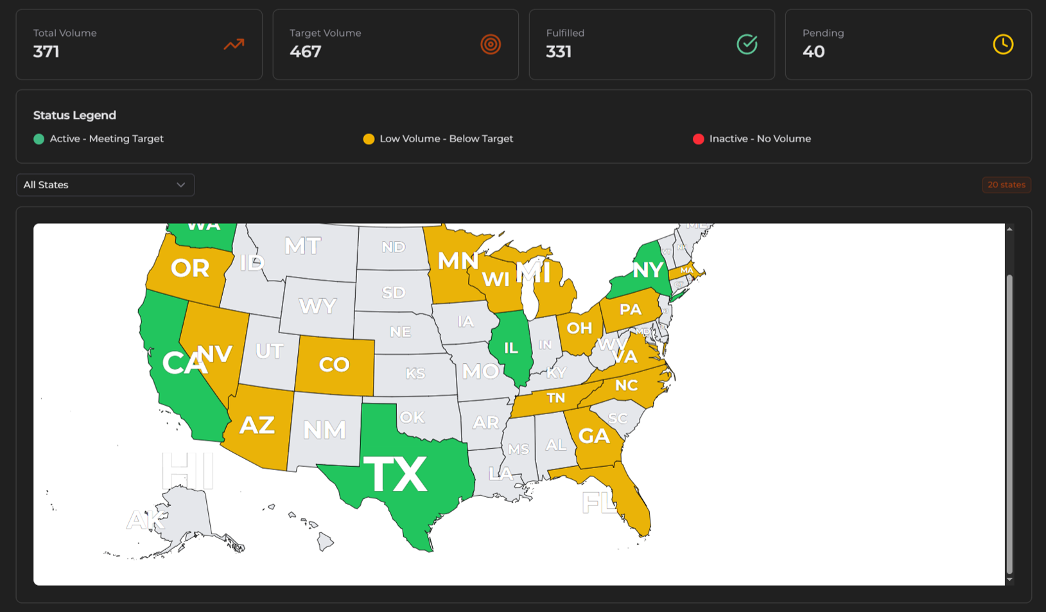
Task: Select Colorado on the map
Action: pos(335,365)
